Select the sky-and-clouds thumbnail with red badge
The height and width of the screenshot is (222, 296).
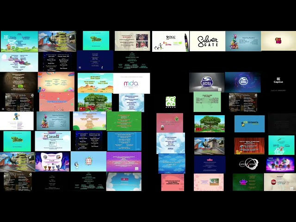pos(124,182)
